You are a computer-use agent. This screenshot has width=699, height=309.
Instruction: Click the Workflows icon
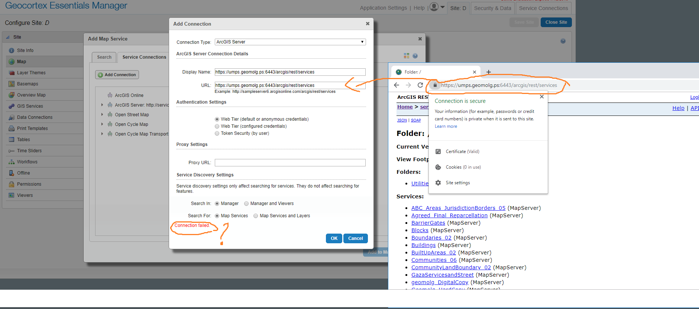[x=12, y=162]
